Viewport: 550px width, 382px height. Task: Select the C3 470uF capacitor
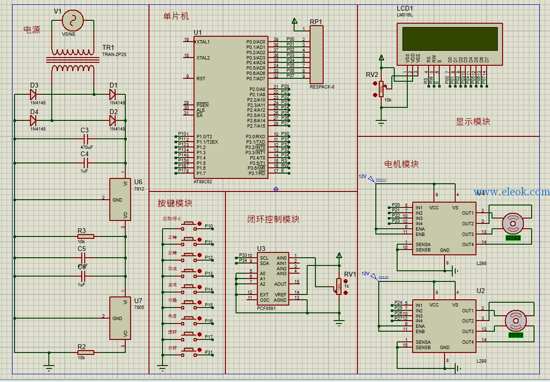(x=85, y=139)
